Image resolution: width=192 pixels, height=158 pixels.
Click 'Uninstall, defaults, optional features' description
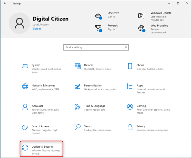151,91
